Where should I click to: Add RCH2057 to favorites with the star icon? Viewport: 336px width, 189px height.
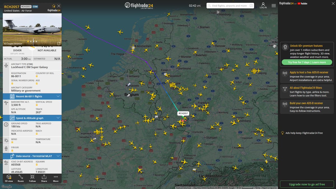tap(54, 6)
